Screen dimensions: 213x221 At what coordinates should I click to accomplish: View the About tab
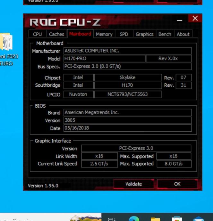point(183,34)
